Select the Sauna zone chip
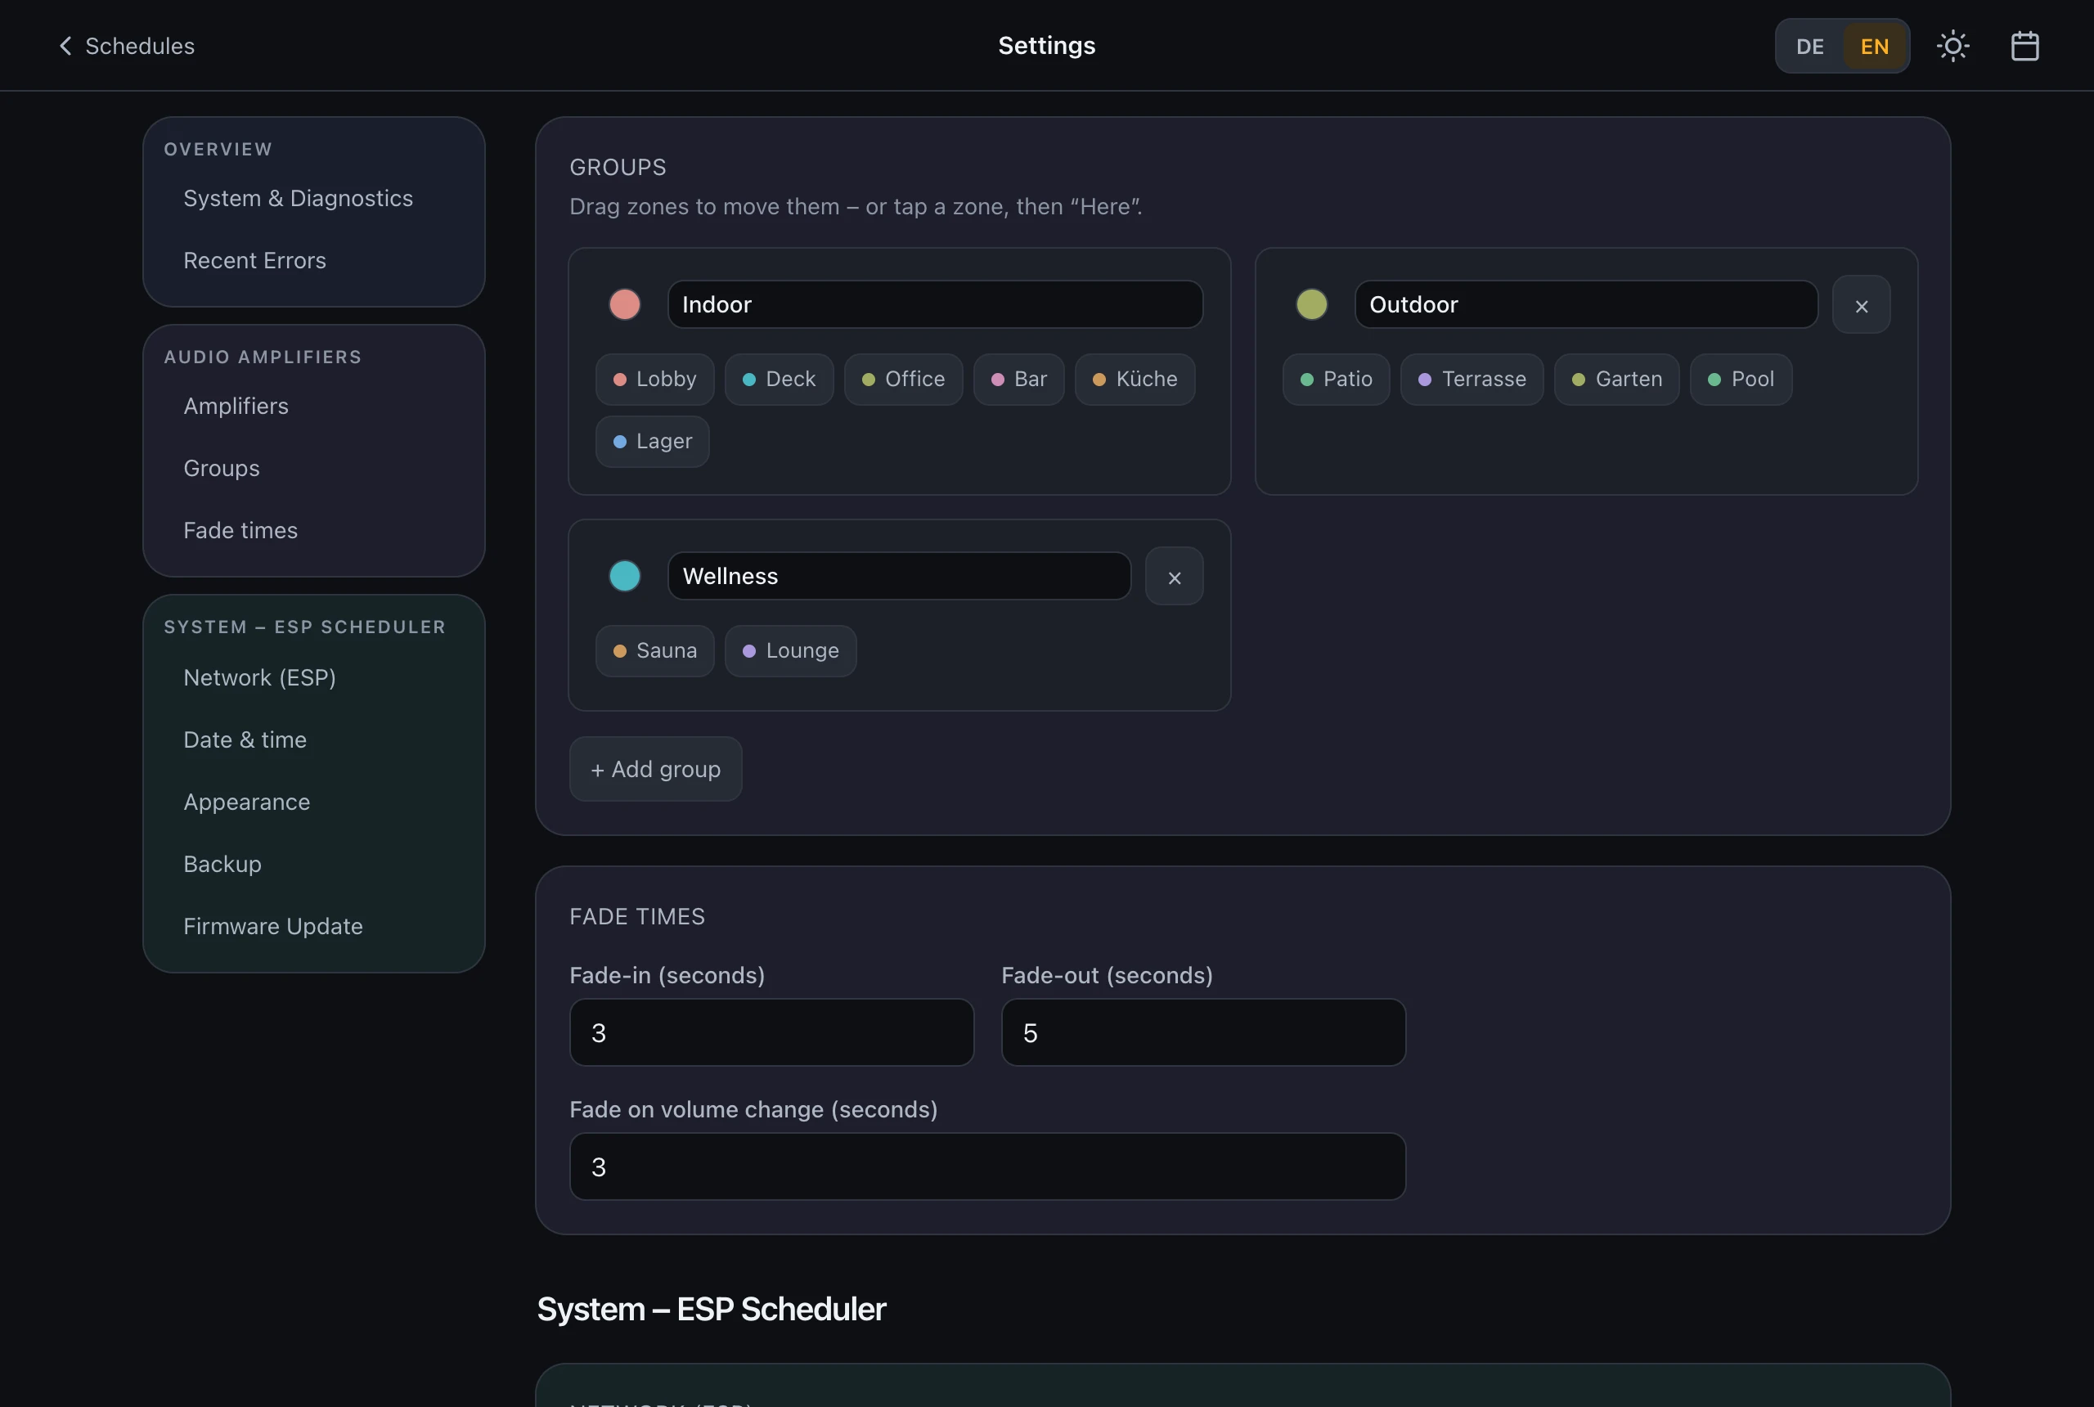This screenshot has height=1407, width=2094. [x=655, y=651]
